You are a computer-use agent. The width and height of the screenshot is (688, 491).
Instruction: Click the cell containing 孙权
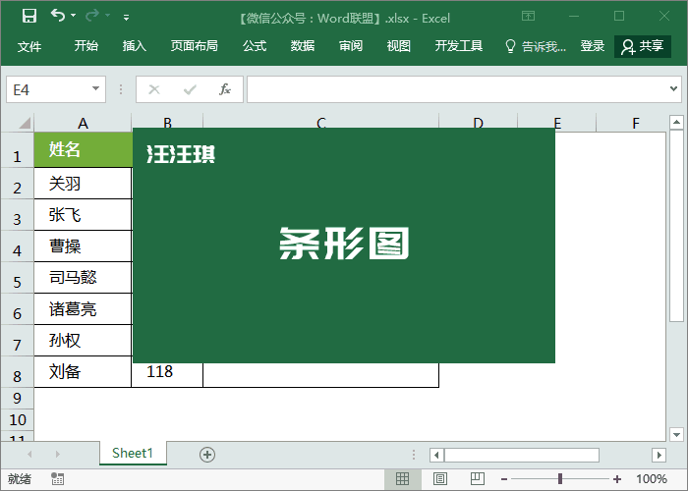tap(83, 340)
